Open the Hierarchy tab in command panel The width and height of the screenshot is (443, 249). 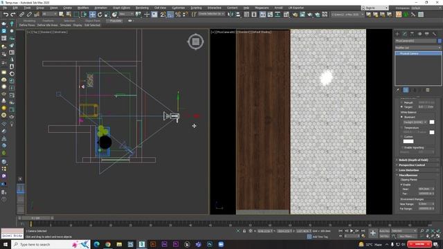[x=412, y=34]
